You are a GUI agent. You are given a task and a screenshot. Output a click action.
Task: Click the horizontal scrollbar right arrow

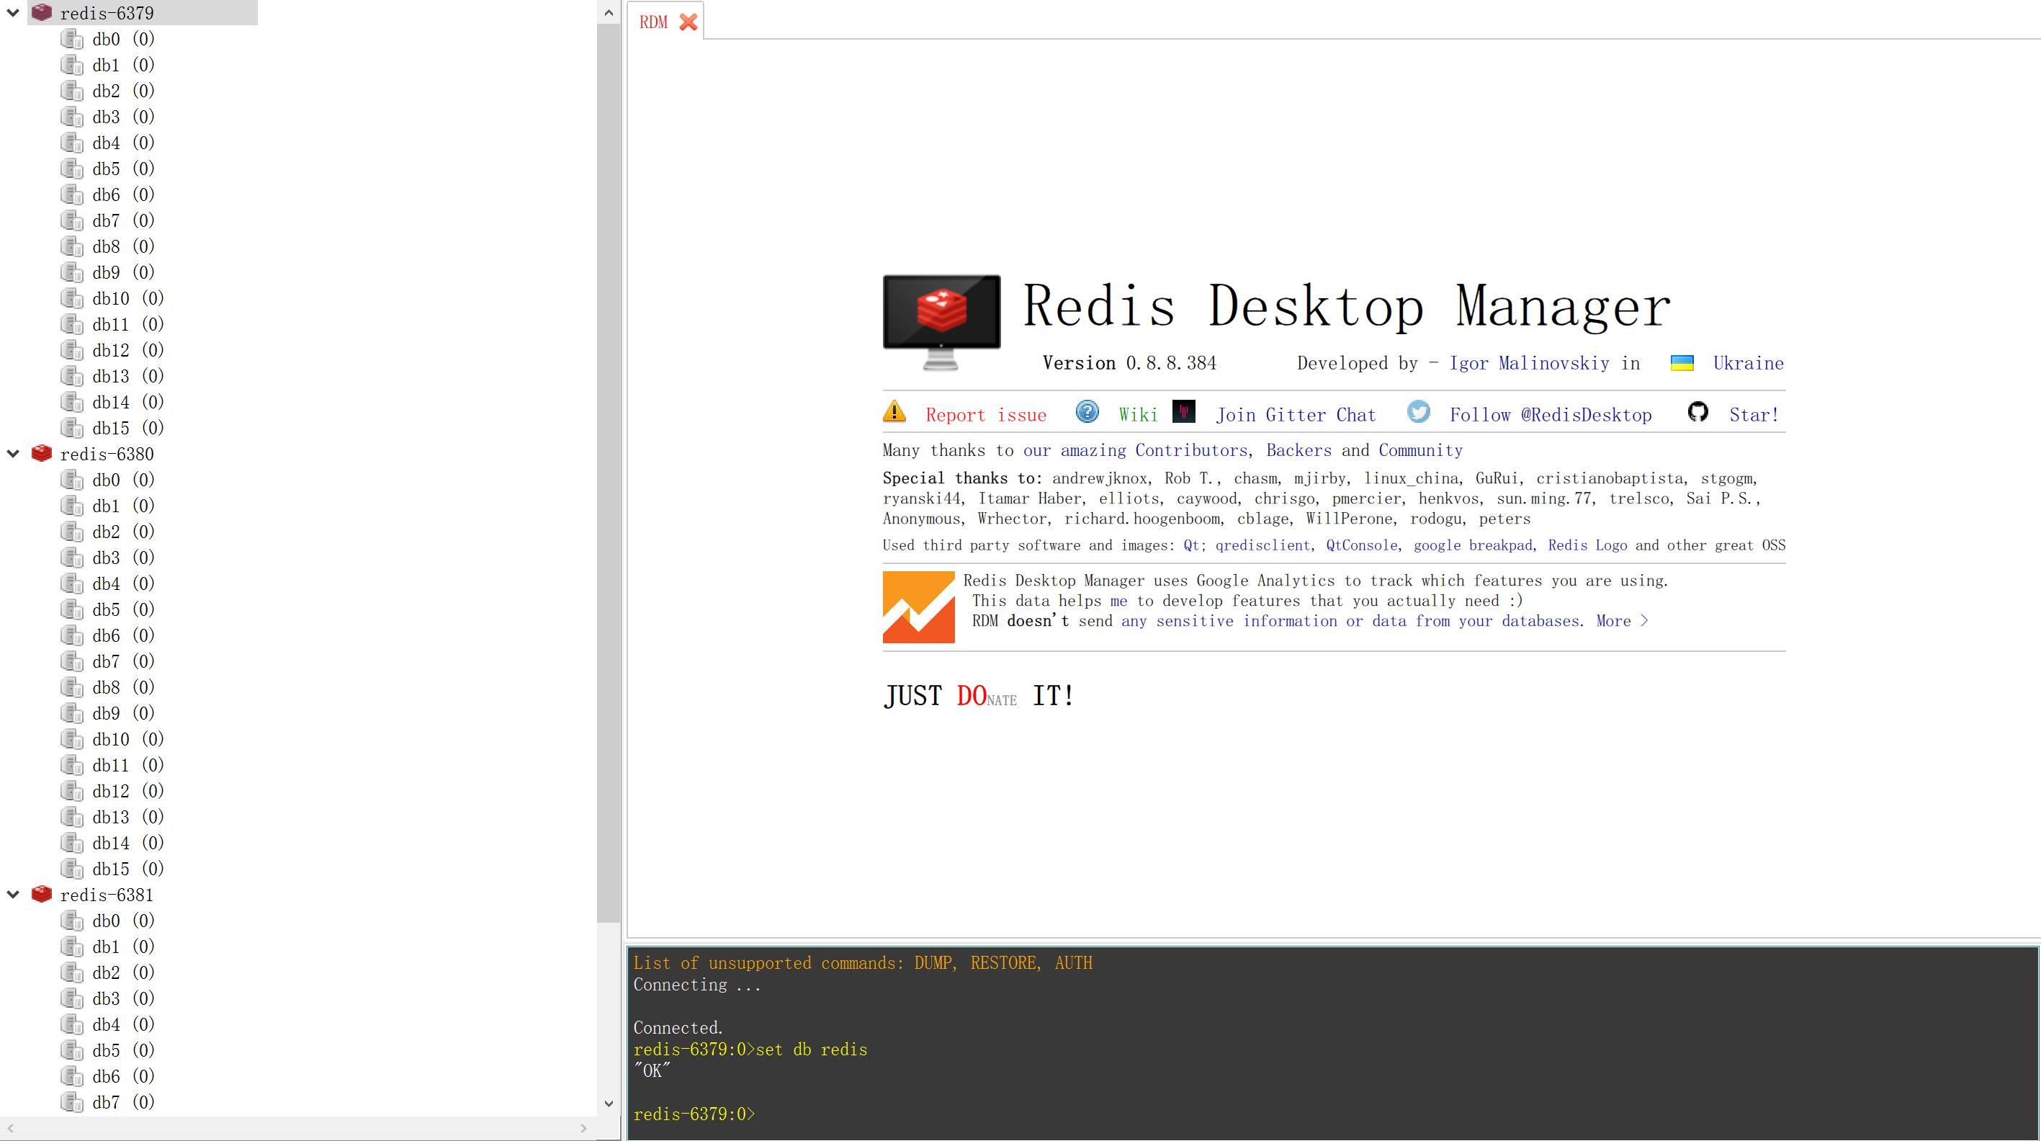[x=583, y=1128]
